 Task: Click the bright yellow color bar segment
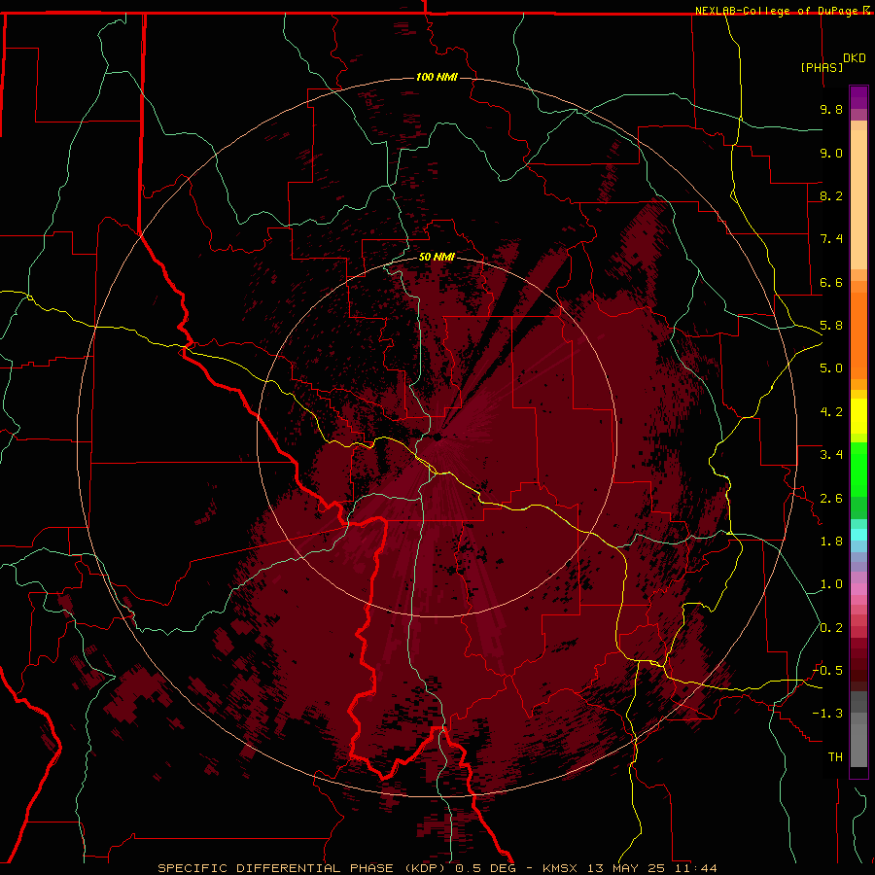tap(858, 416)
